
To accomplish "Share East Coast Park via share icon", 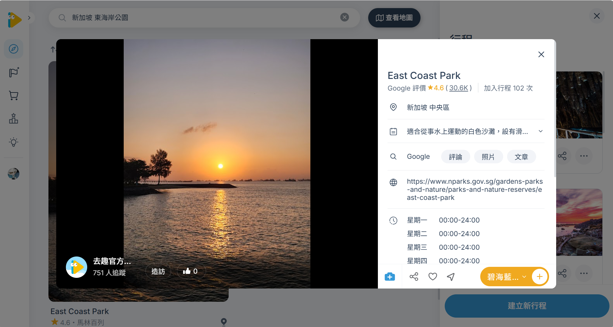I will coord(414,277).
